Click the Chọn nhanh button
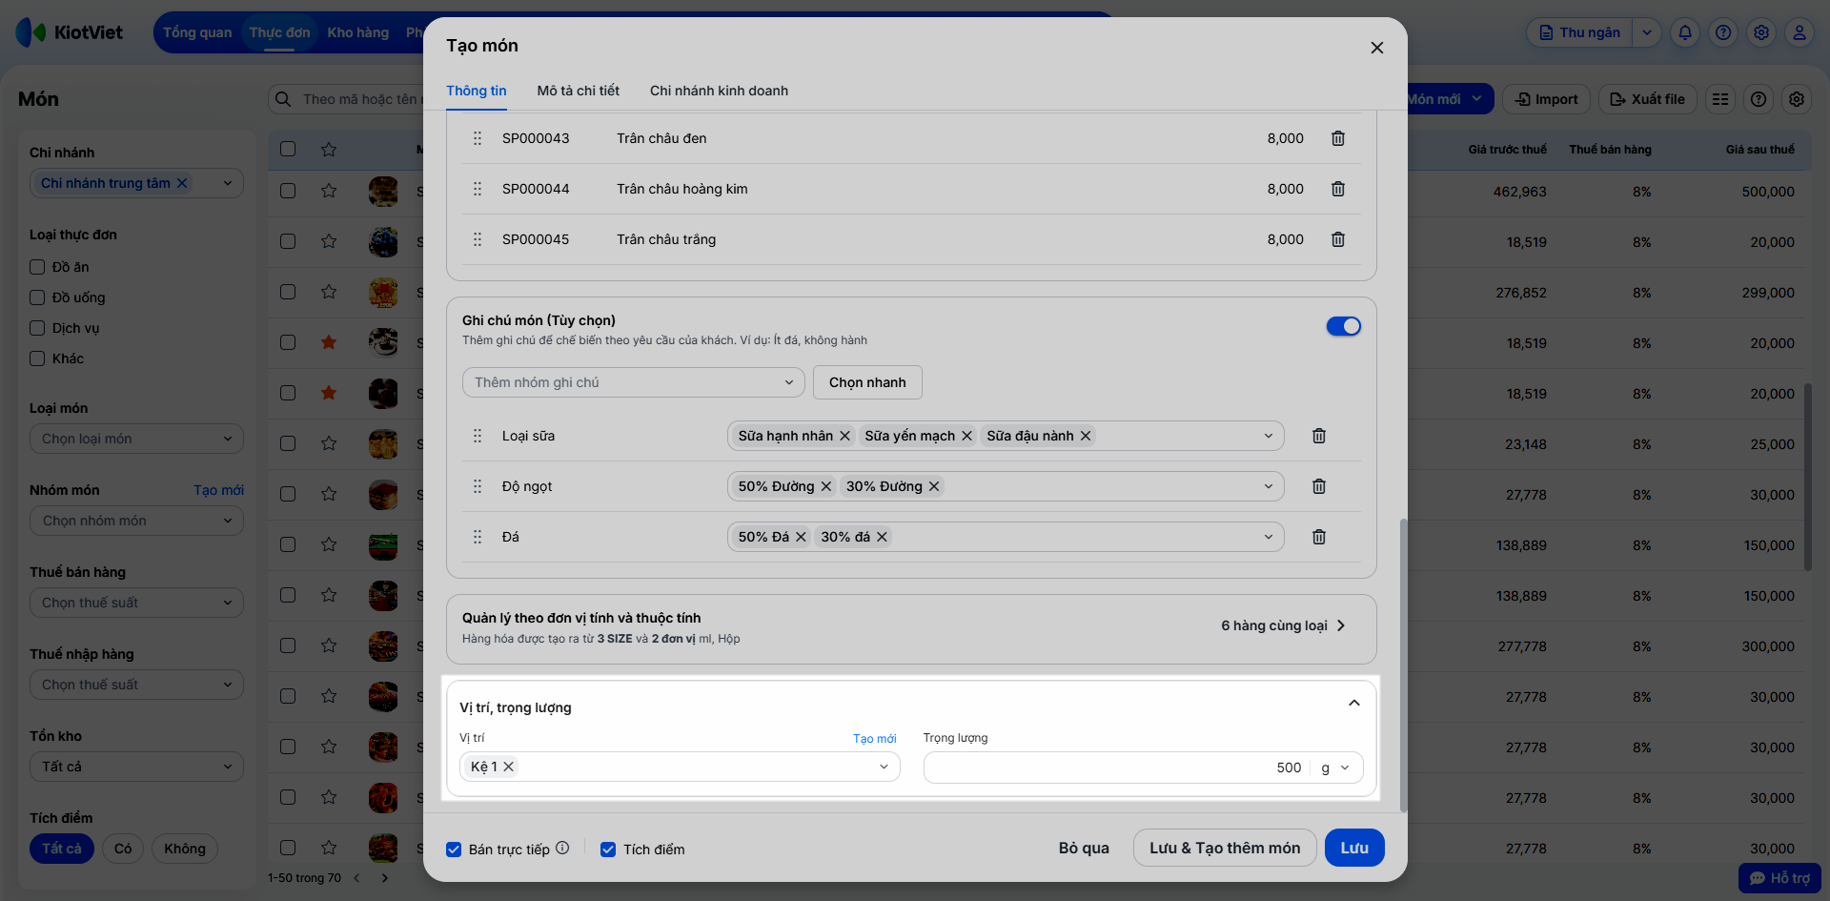Screen dimensions: 1830x901 (867, 382)
